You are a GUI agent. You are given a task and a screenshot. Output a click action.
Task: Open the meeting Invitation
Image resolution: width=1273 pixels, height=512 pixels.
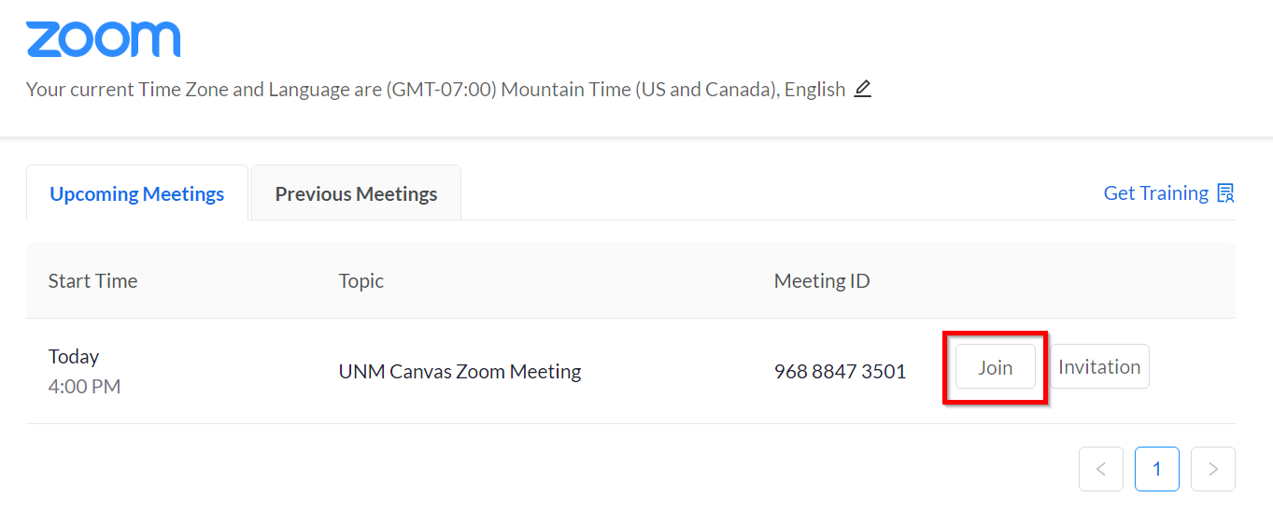pyautogui.click(x=1099, y=367)
